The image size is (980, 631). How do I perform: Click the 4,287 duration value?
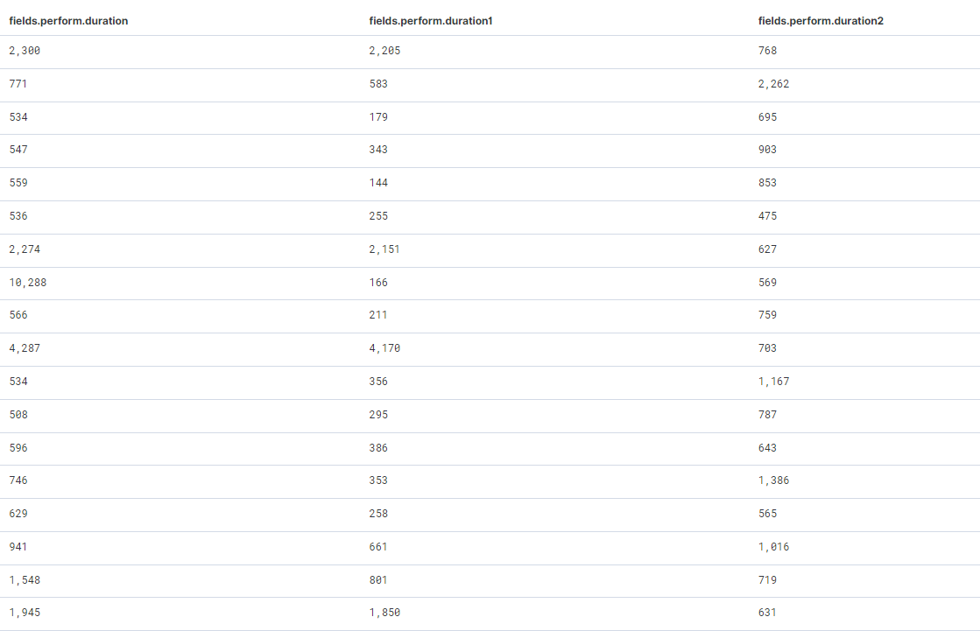[x=25, y=348]
